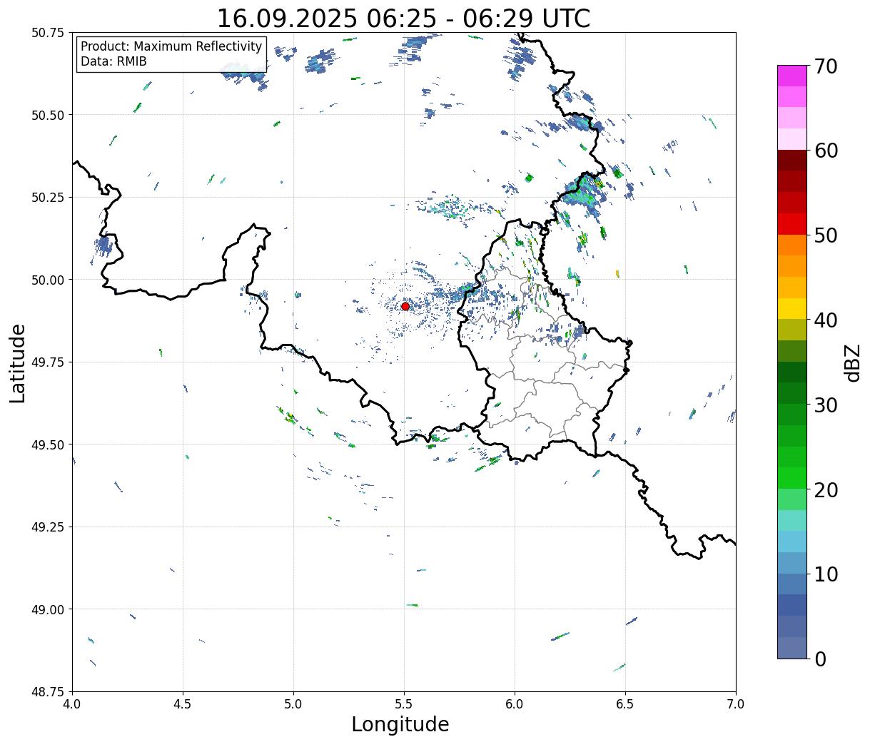The height and width of the screenshot is (742, 870).
Task: Click the longitude tick label '4.0'
Action: tap(72, 704)
